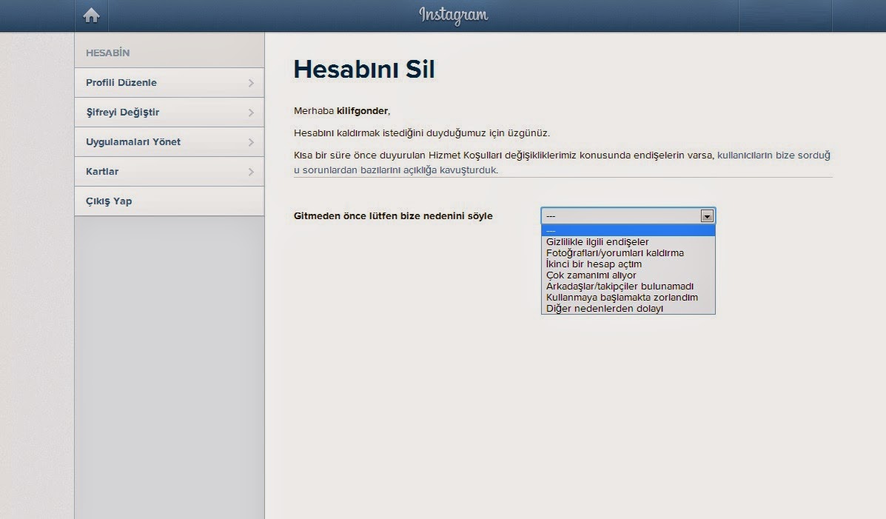
Task: Open Şifreyi Değiştir menu item
Action: pyautogui.click(x=169, y=112)
